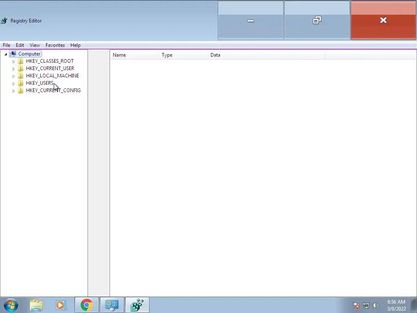417x313 pixels.
Task: Collapse the Computer tree node
Action: click(x=6, y=54)
